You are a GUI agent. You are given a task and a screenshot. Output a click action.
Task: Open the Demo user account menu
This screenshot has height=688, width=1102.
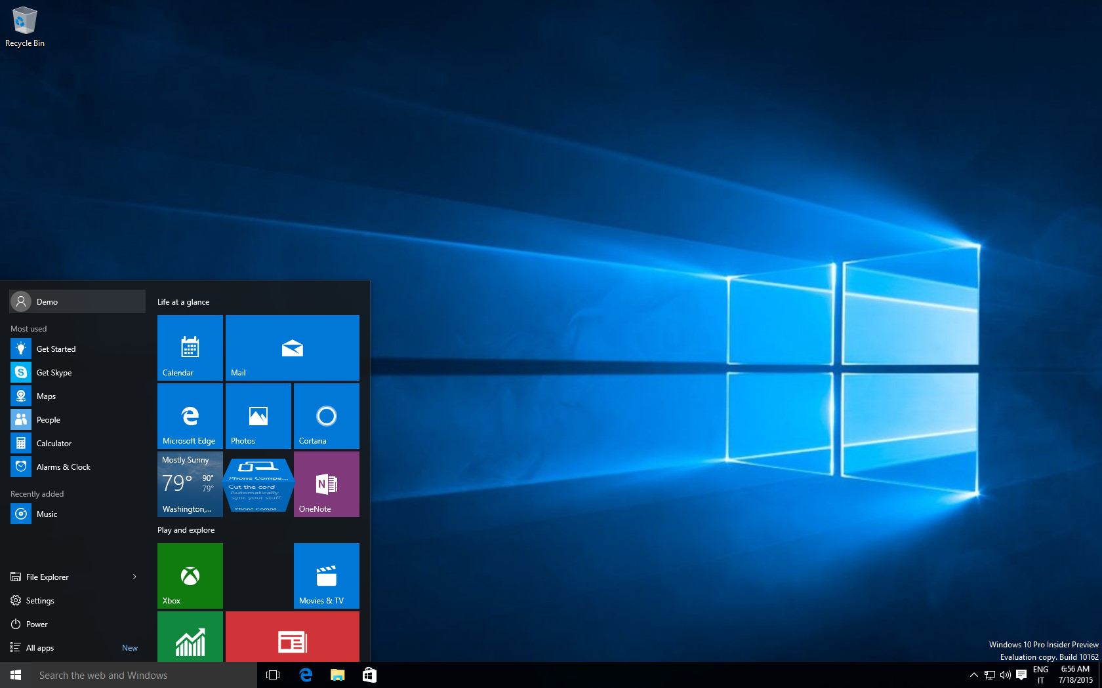coord(77,302)
